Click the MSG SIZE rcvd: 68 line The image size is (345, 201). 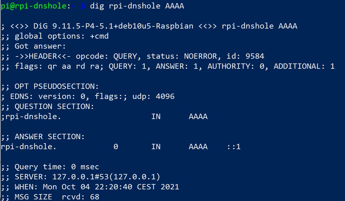pyautogui.click(x=57, y=197)
